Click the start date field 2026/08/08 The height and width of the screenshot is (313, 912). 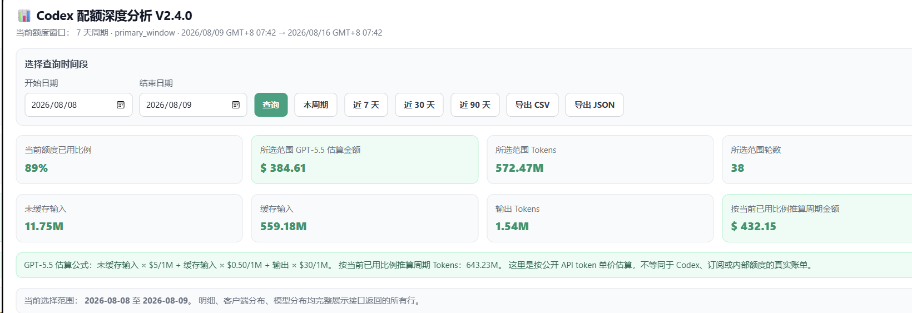point(78,105)
